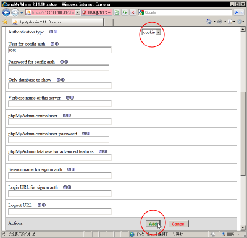Open second help icon beside Login URL for signon auth
Viewport: 247px width, 238px height.
coord(69,187)
